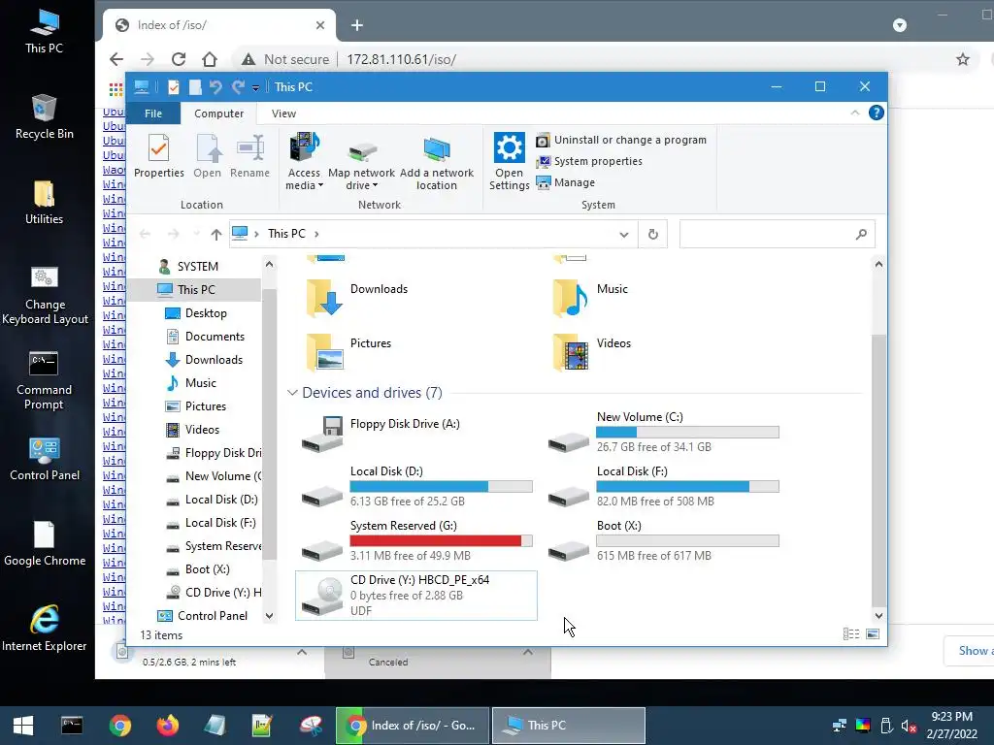Viewport: 994px width, 745px height.
Task: Click the muted volume tray icon
Action: (x=909, y=726)
